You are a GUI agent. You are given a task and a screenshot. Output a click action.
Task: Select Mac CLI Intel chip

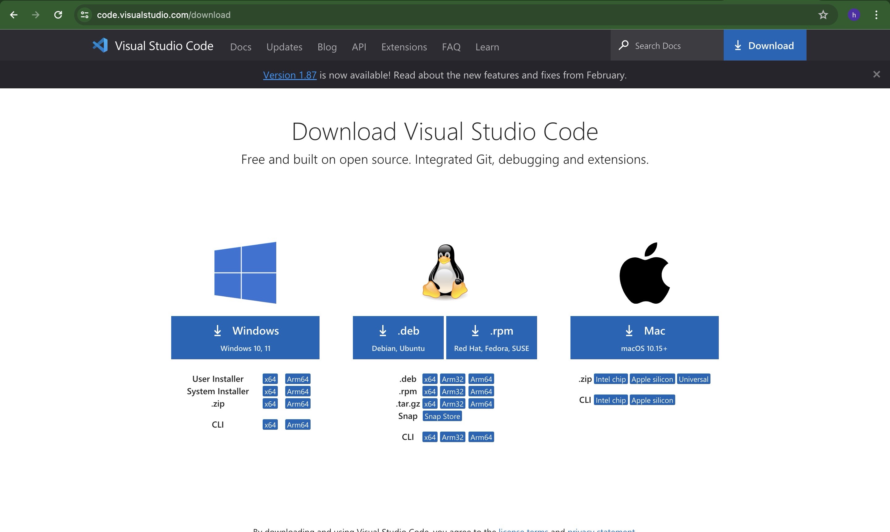point(611,400)
